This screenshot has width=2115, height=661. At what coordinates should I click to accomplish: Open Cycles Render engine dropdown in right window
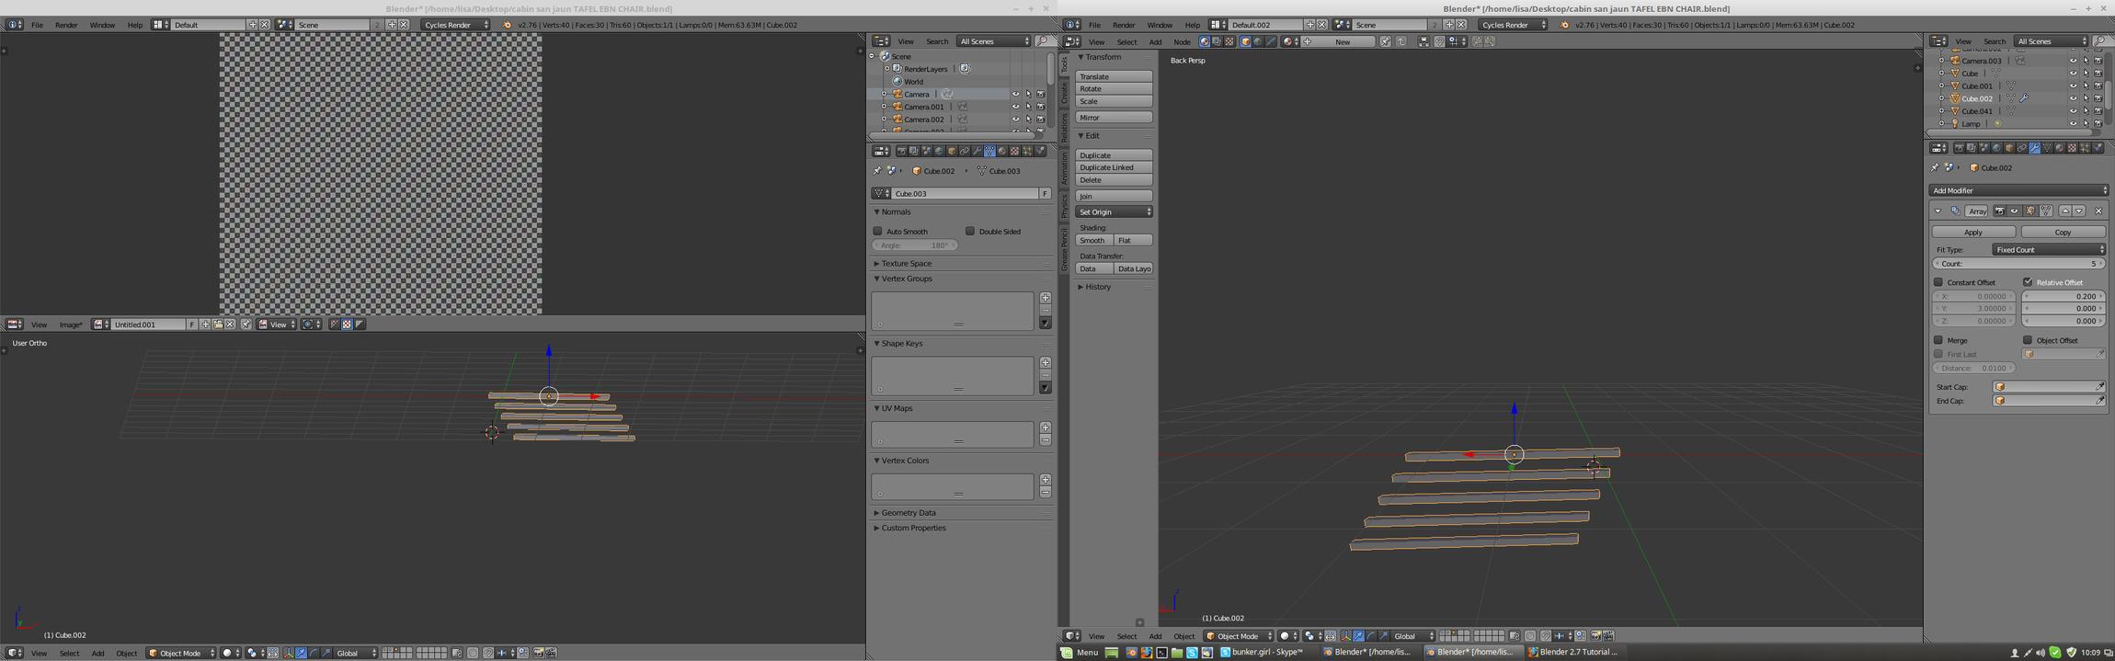pyautogui.click(x=1512, y=25)
